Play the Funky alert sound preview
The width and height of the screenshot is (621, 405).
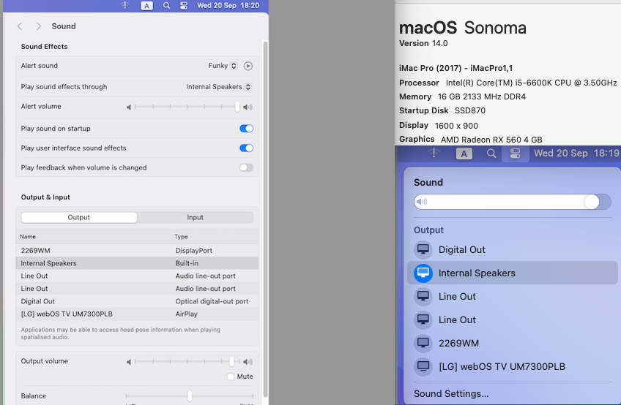tap(248, 66)
